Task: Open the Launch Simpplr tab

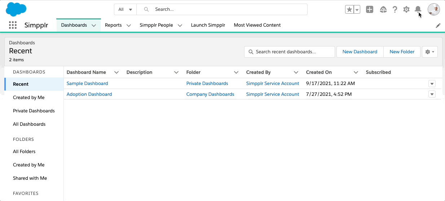Action: [x=208, y=25]
